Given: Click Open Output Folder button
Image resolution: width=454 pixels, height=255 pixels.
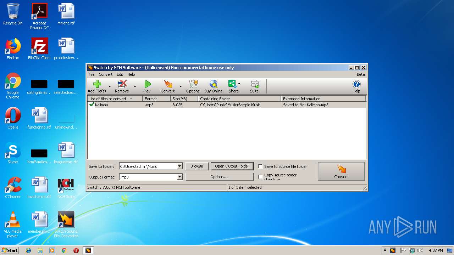Looking at the screenshot, I should tap(232, 166).
